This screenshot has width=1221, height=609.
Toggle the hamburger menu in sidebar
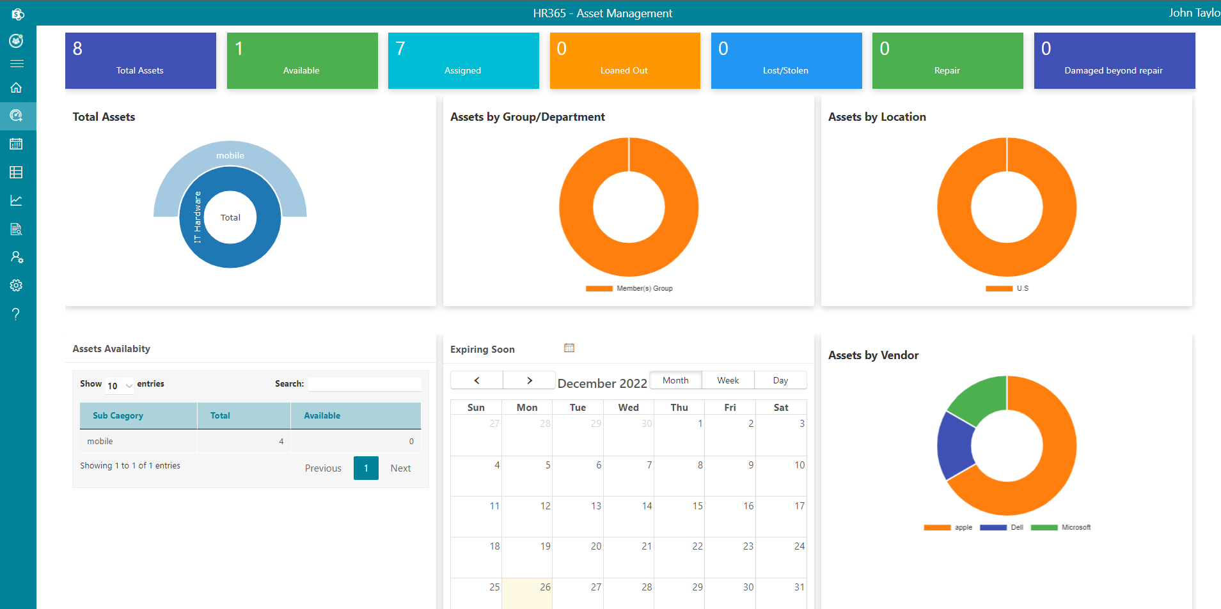coord(17,63)
